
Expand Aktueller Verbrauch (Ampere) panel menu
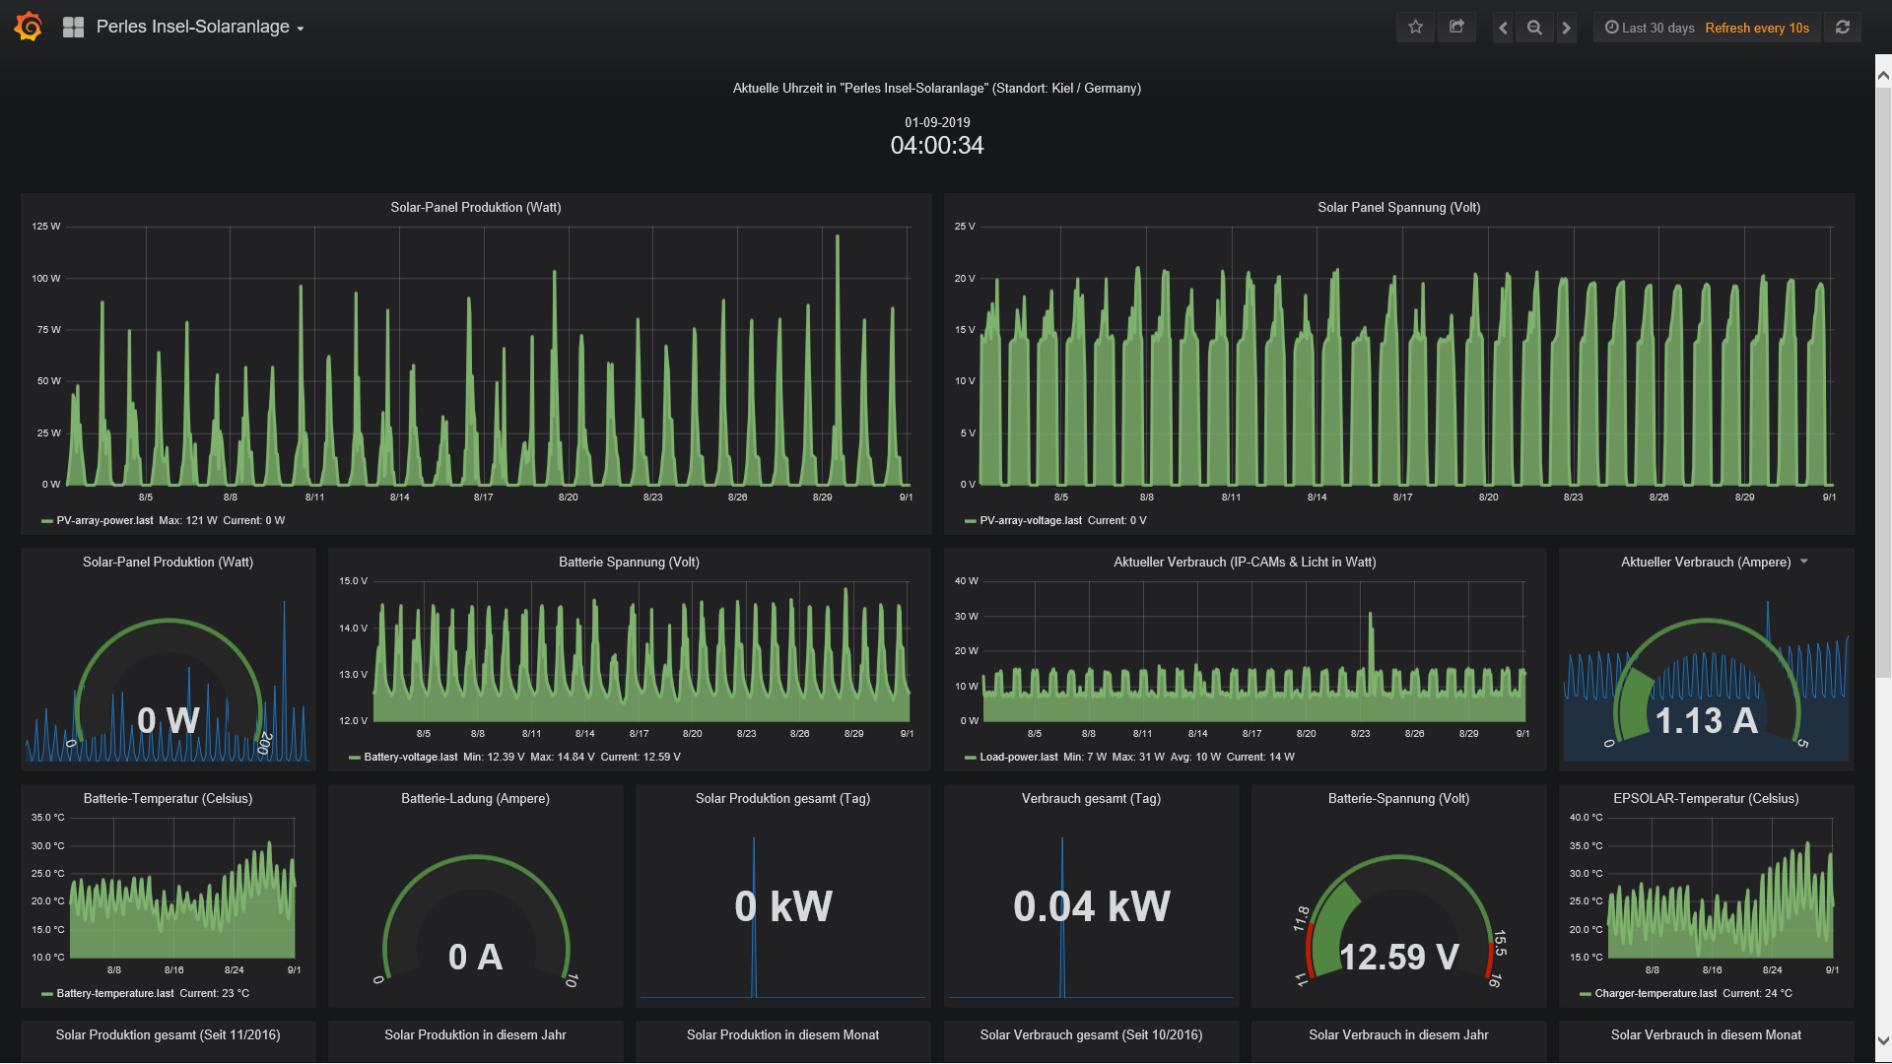[1804, 562]
